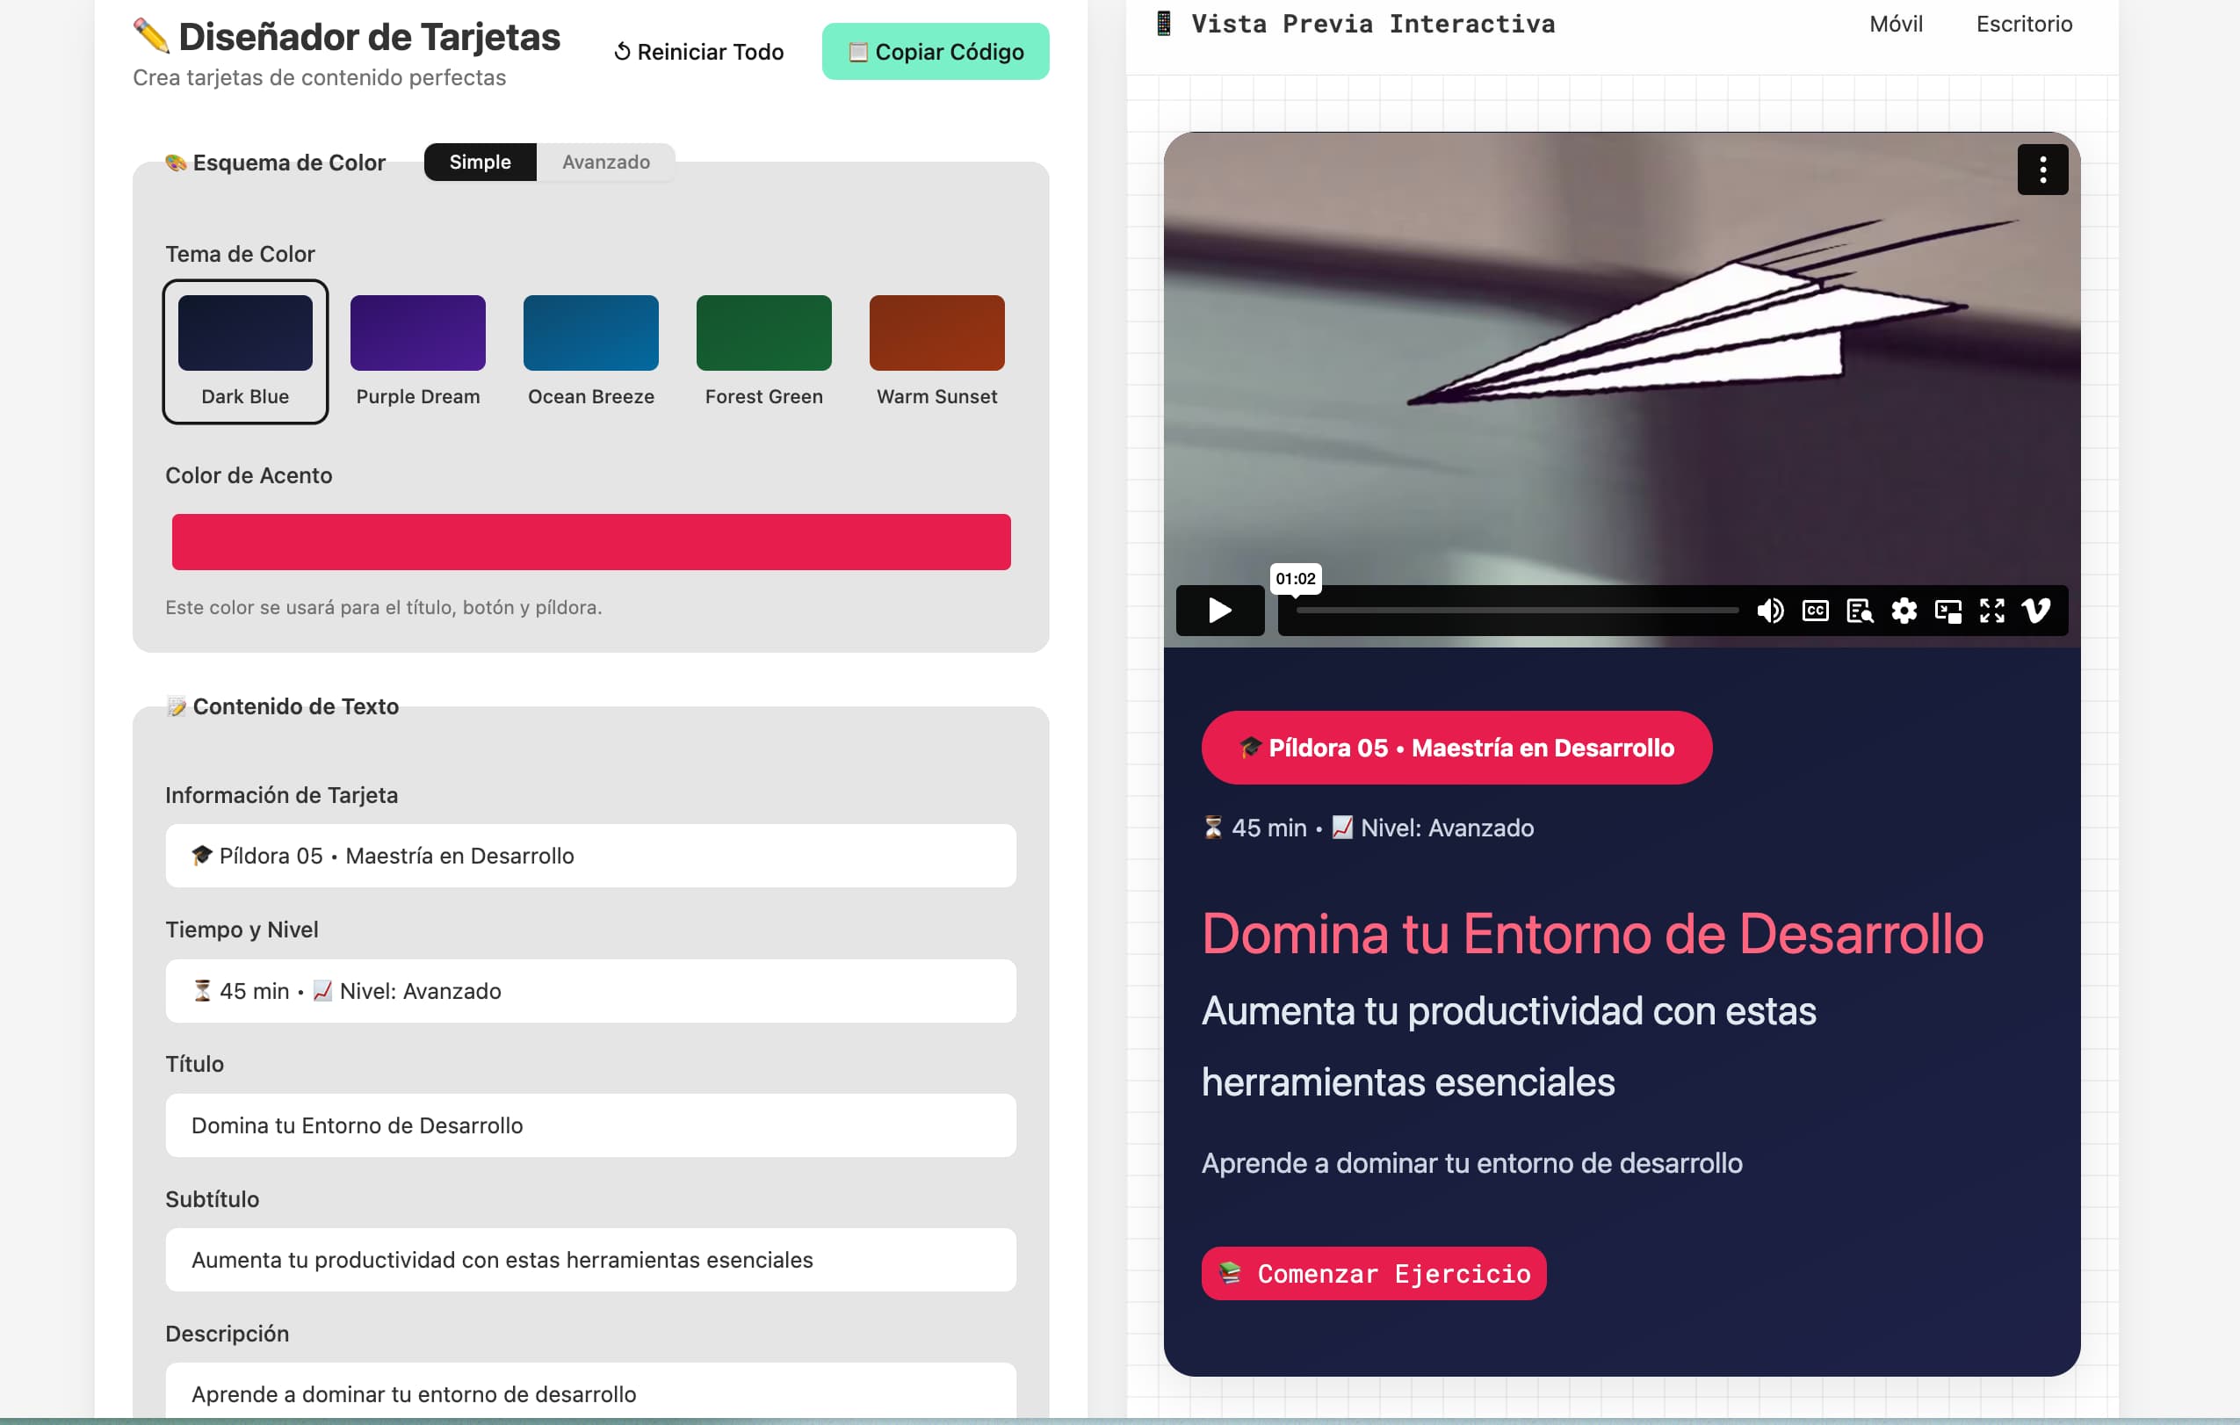Viewport: 2240px width, 1425px height.
Task: Select the Ocean Breeze color theme
Action: [590, 332]
